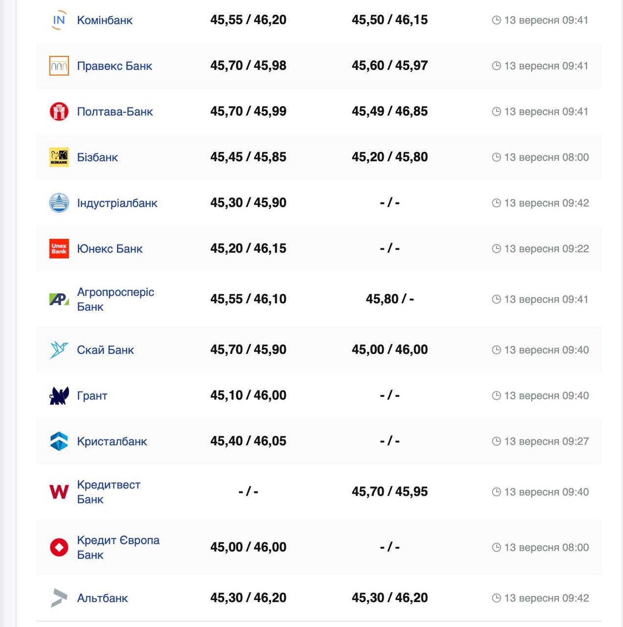Viewport: 623px width, 627px height.
Task: Open the Комінбанк bank link
Action: click(x=105, y=20)
